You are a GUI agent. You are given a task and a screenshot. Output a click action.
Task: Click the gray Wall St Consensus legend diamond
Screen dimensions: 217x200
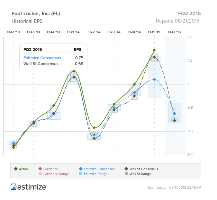126,169
